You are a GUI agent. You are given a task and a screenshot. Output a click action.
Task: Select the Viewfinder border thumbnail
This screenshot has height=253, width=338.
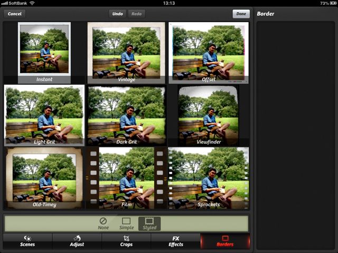coord(209,115)
